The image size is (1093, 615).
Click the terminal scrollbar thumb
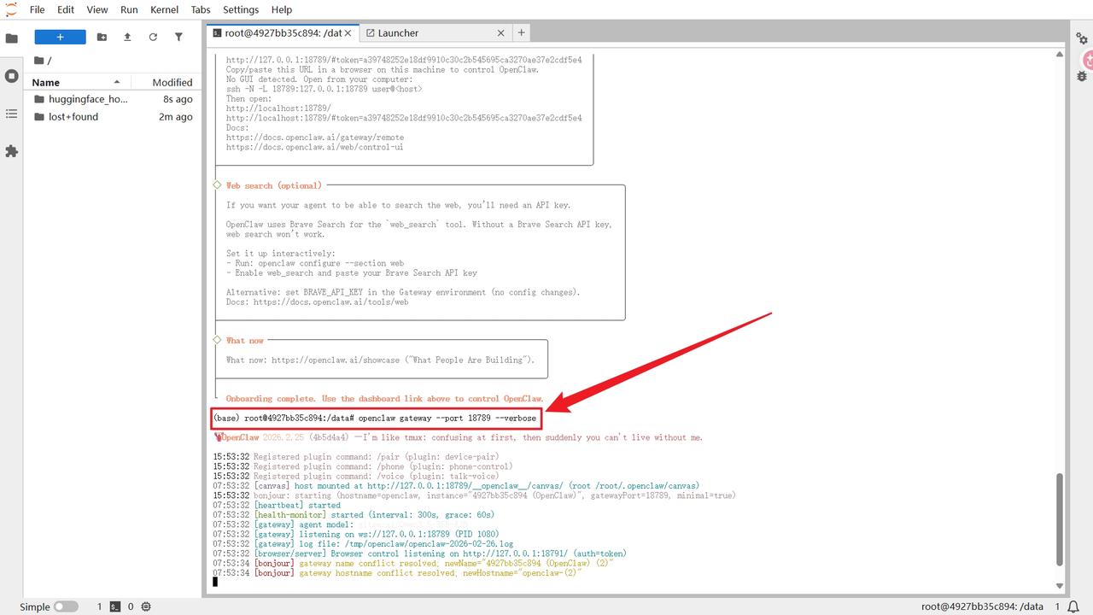1060,519
